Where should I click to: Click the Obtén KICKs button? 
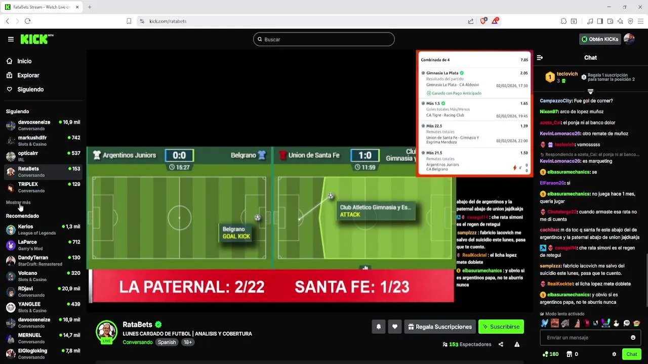point(600,39)
